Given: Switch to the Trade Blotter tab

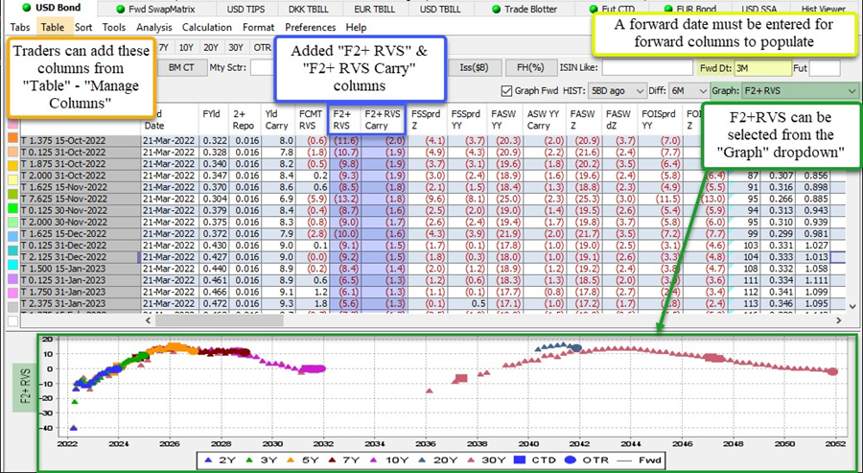Looking at the screenshot, I should [525, 9].
